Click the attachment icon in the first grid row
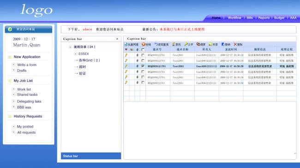This screenshot has width=300, height=168. (138, 55)
